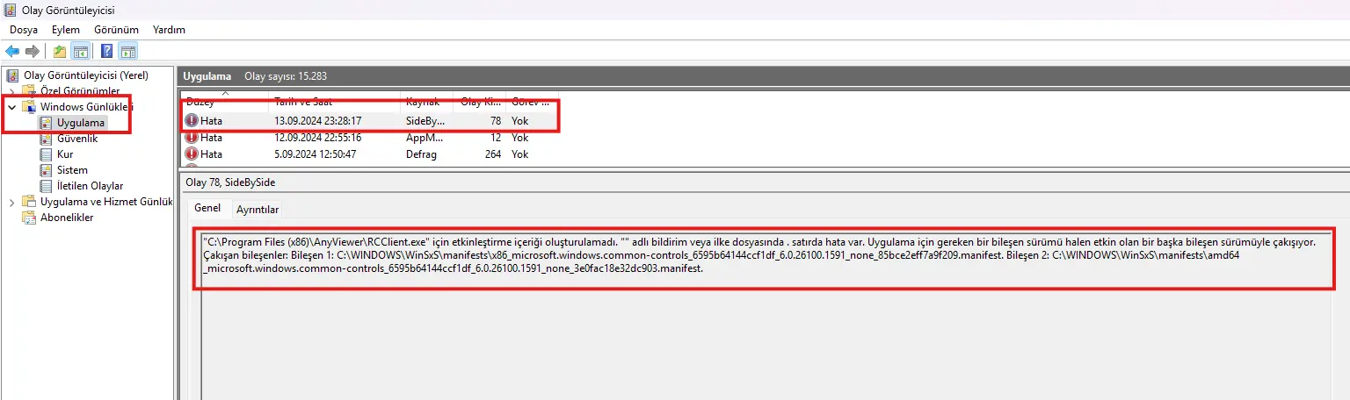Image resolution: width=1350 pixels, height=400 pixels.
Task: Sort by the Tarih ve Saat column header
Action: (x=335, y=101)
